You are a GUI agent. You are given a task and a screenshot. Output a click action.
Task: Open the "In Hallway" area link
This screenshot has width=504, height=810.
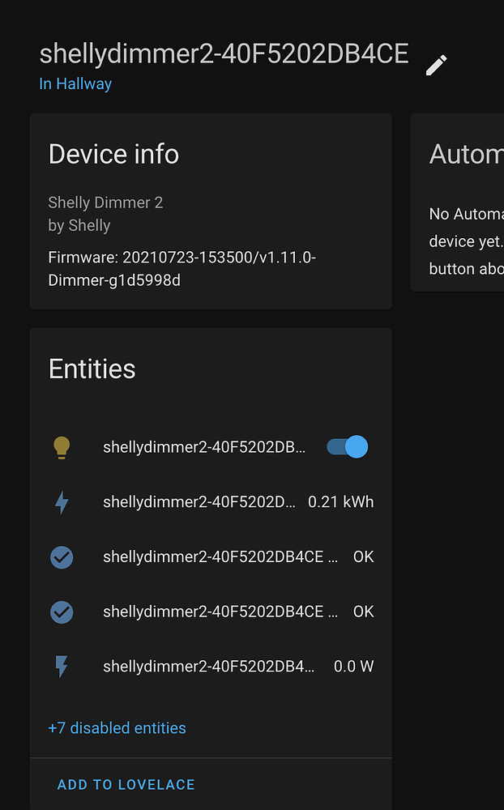click(x=75, y=83)
